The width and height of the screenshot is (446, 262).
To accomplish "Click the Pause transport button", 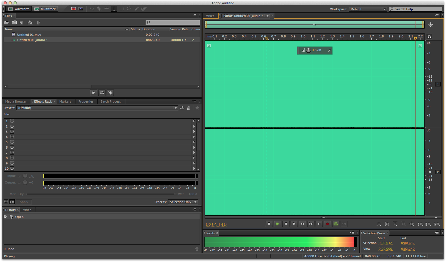I will click(286, 224).
